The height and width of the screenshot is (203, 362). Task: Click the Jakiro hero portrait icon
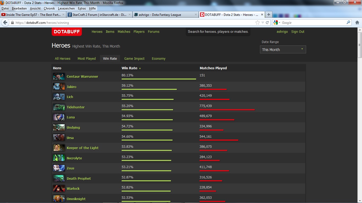click(59, 87)
